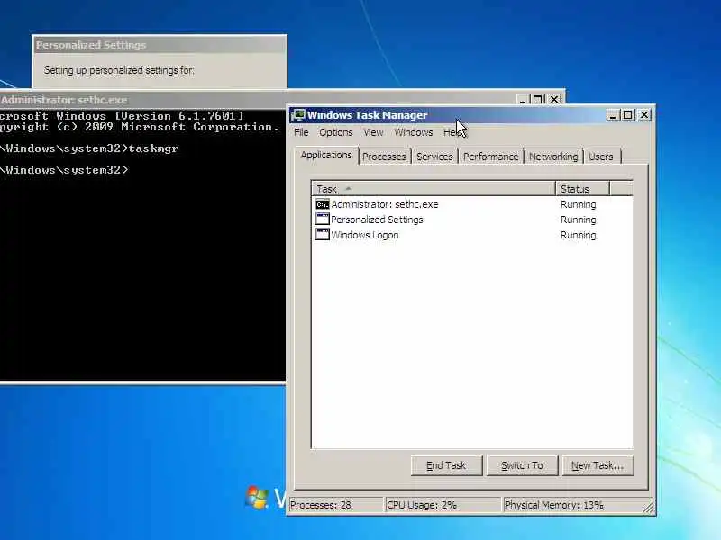The width and height of the screenshot is (721, 540).
Task: Open the View menu in Task Manager
Action: click(x=373, y=132)
